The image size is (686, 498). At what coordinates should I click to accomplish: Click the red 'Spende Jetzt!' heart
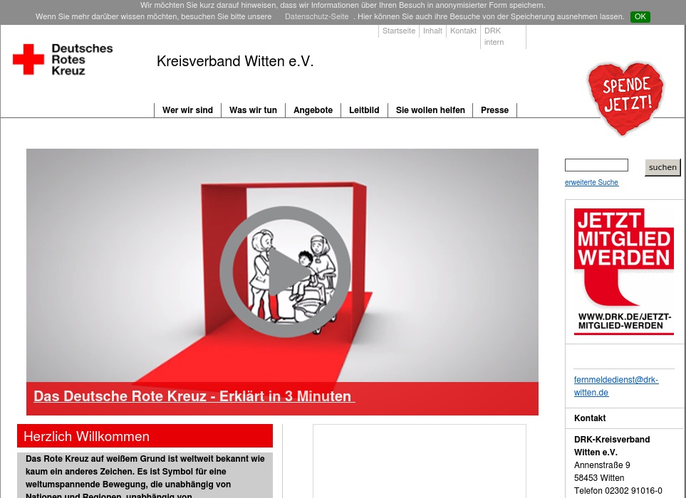[625, 97]
